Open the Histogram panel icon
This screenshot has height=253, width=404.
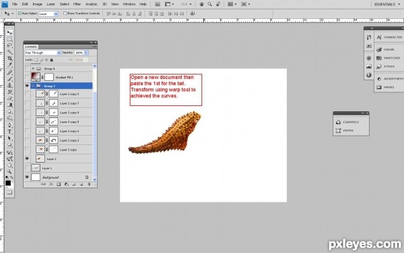click(x=369, y=67)
